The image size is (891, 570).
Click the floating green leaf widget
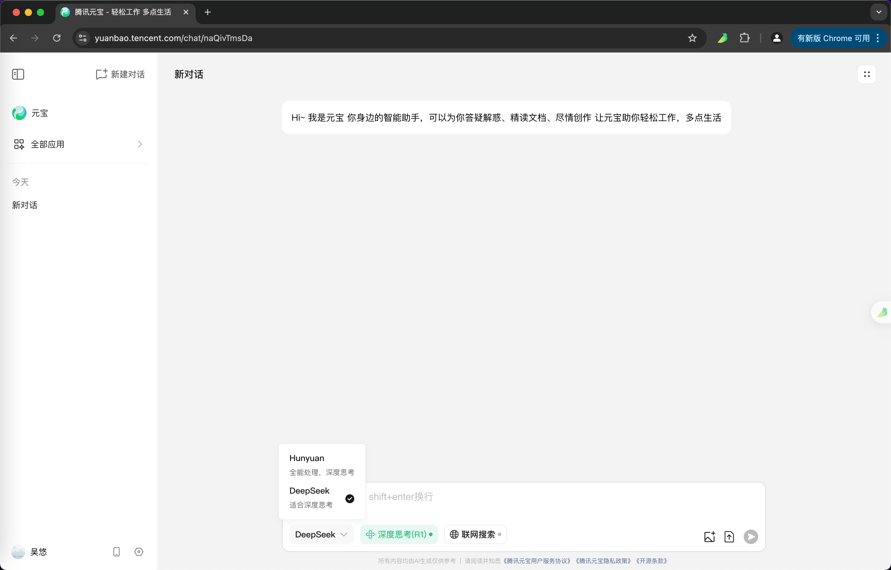pos(882,312)
